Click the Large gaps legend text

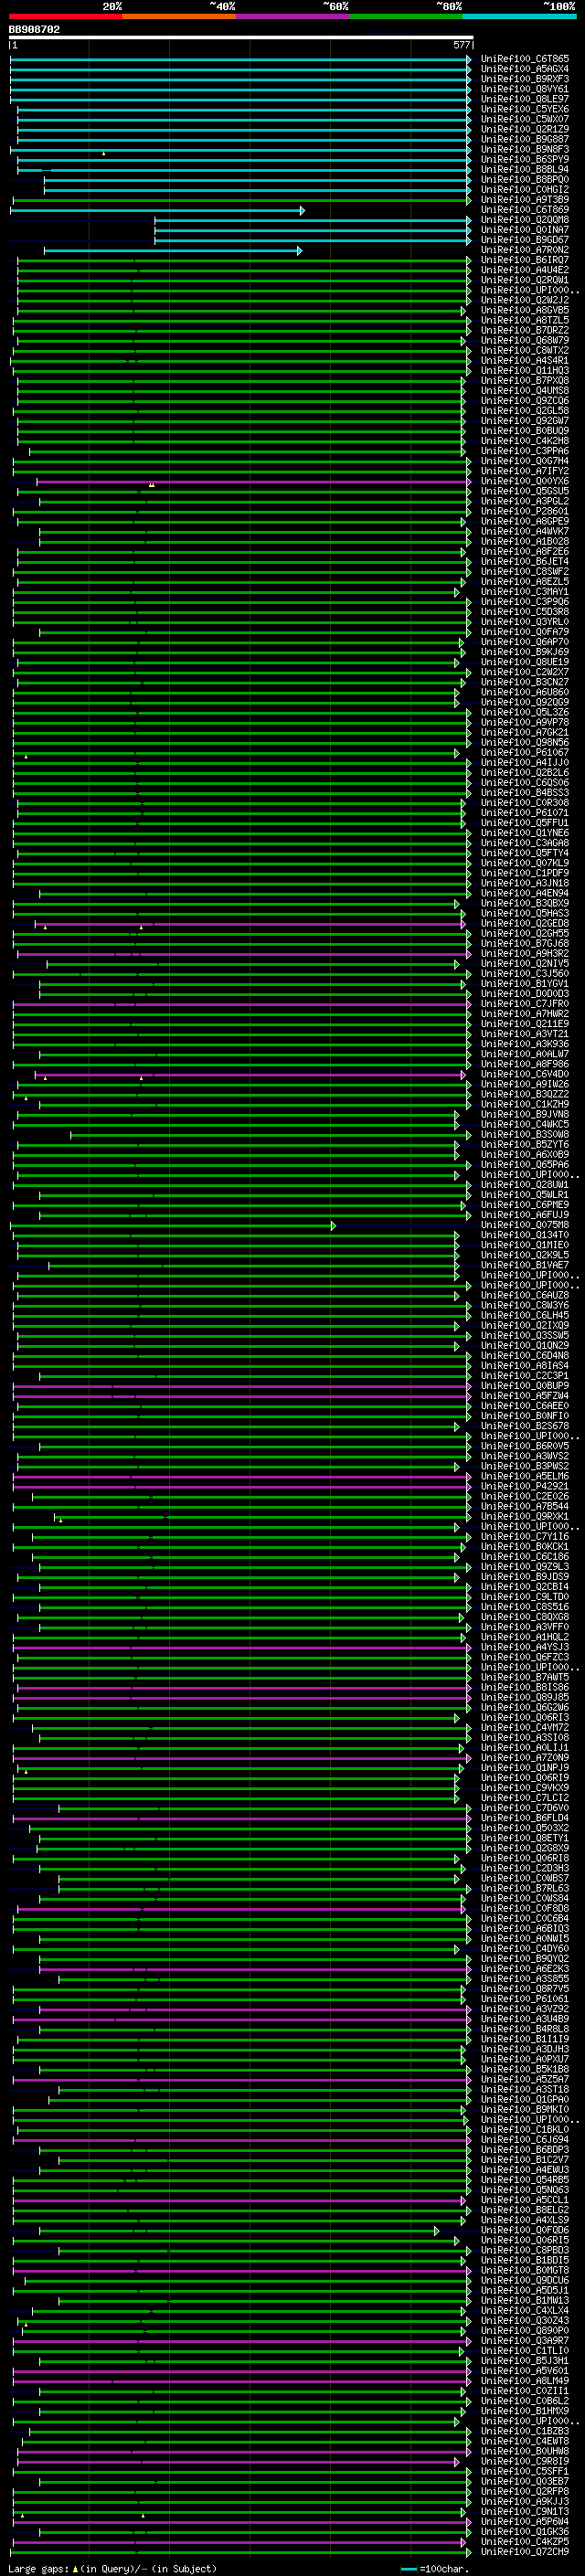112,2569
